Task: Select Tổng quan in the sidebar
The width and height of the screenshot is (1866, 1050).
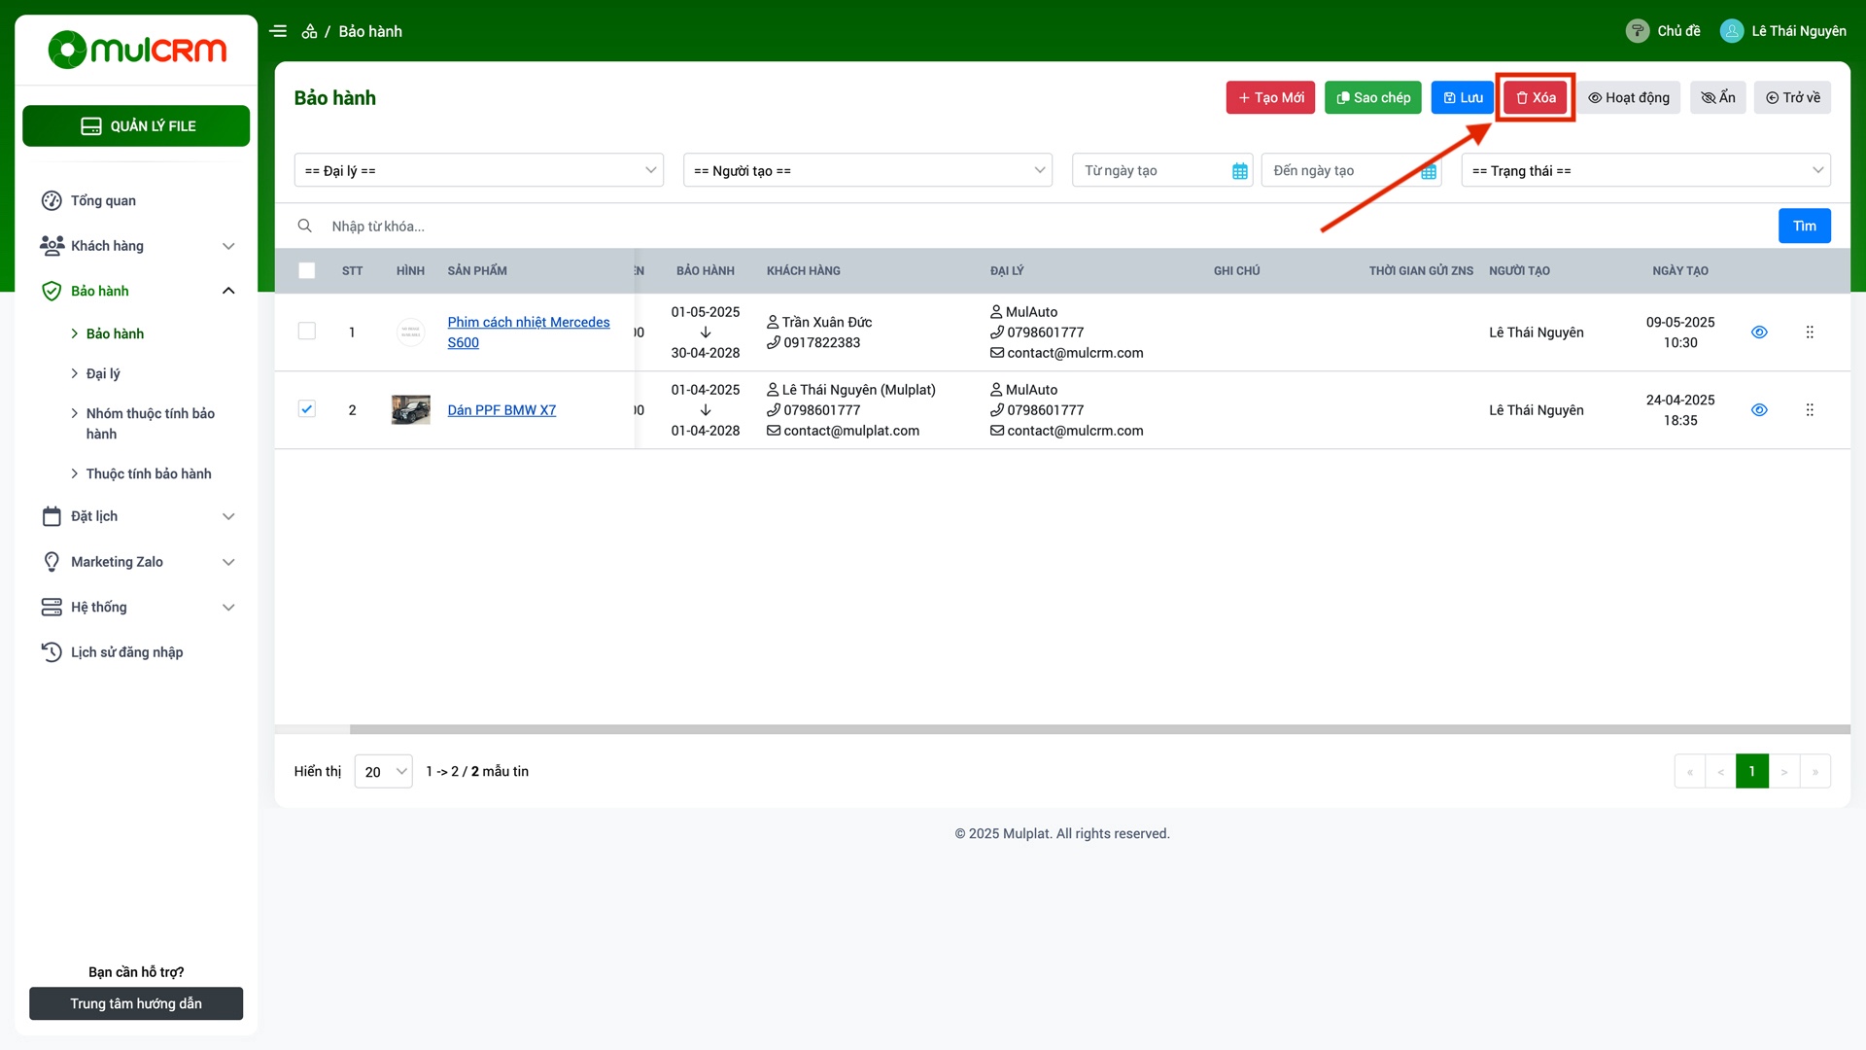Action: tap(103, 200)
